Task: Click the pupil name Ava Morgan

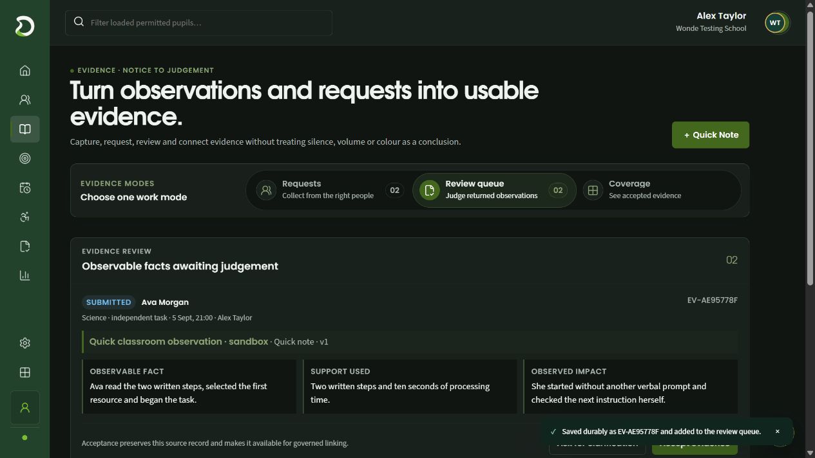Action: pos(165,302)
